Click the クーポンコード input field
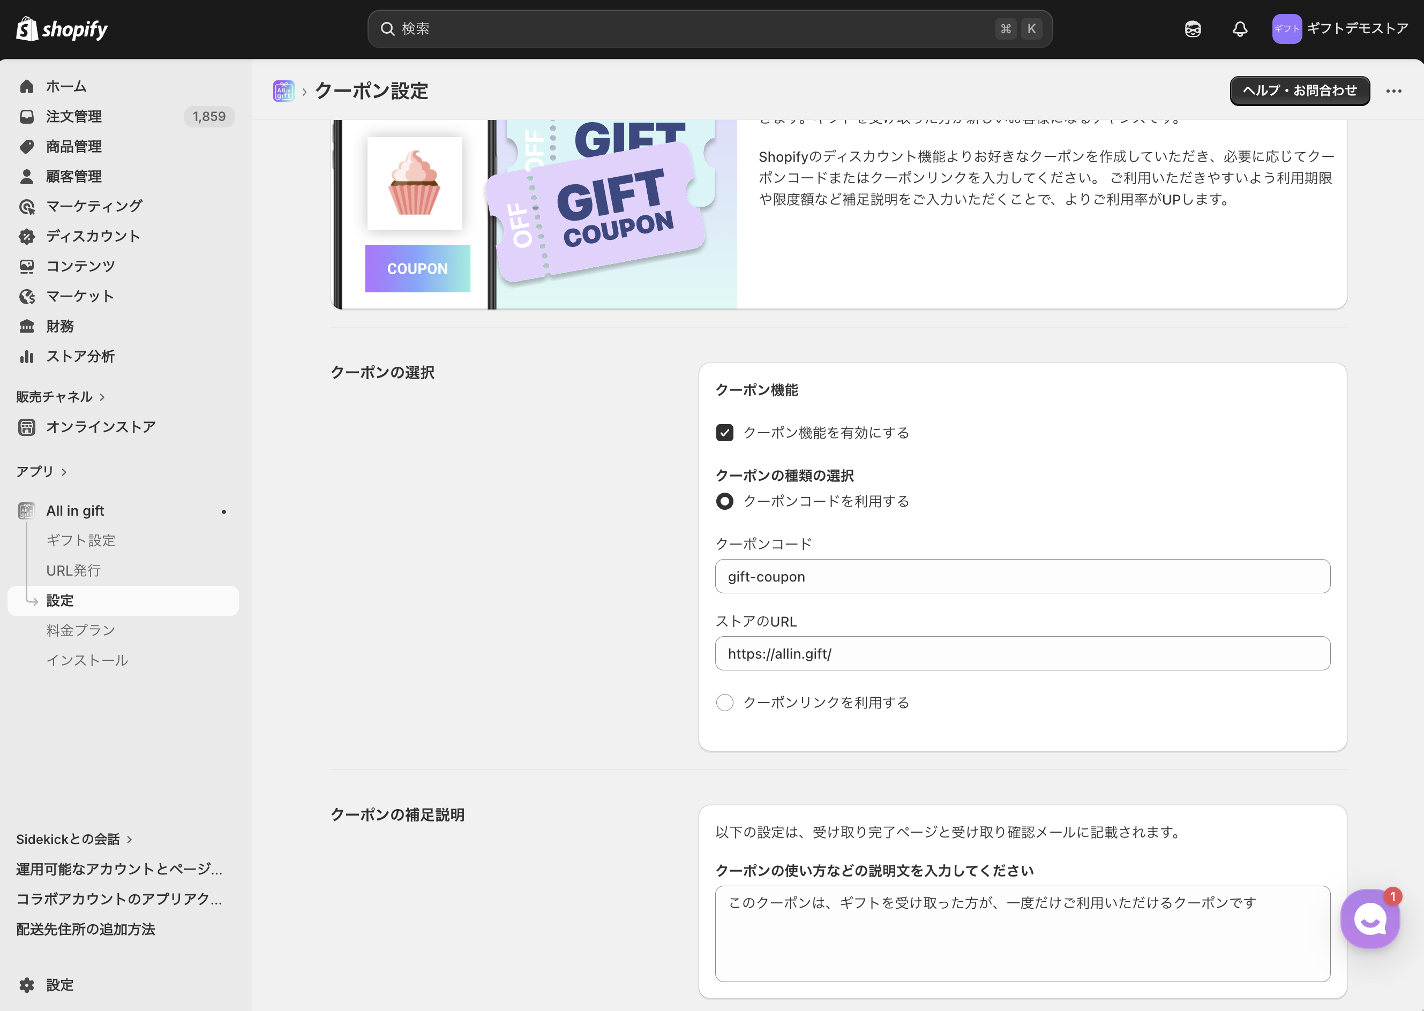The width and height of the screenshot is (1424, 1011). click(x=1022, y=577)
